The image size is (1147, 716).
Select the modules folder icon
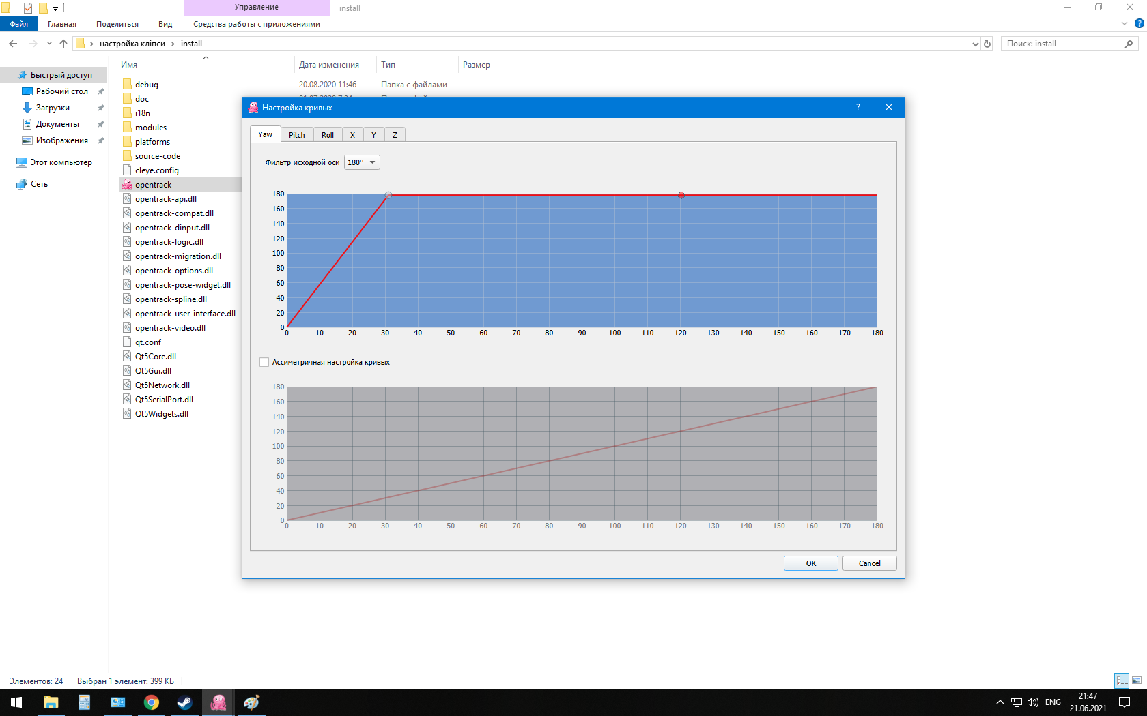[127, 127]
